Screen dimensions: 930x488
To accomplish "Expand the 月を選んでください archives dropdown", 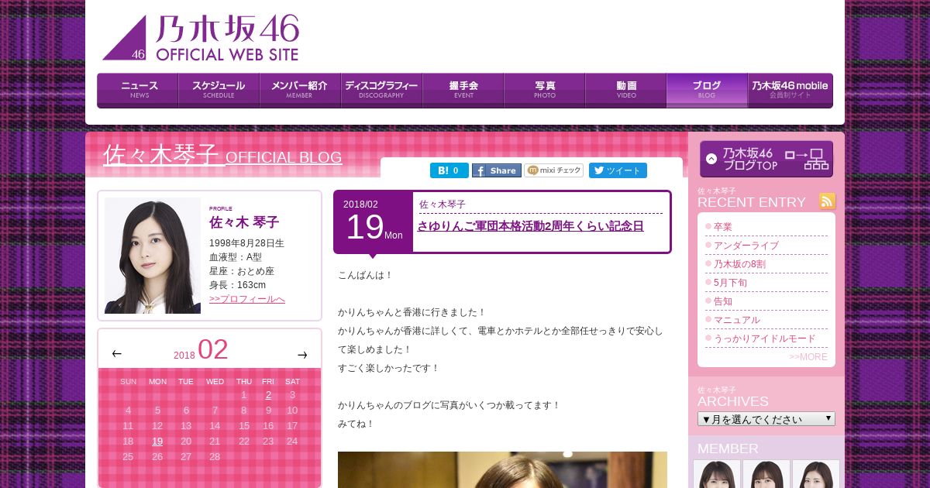I will click(766, 419).
